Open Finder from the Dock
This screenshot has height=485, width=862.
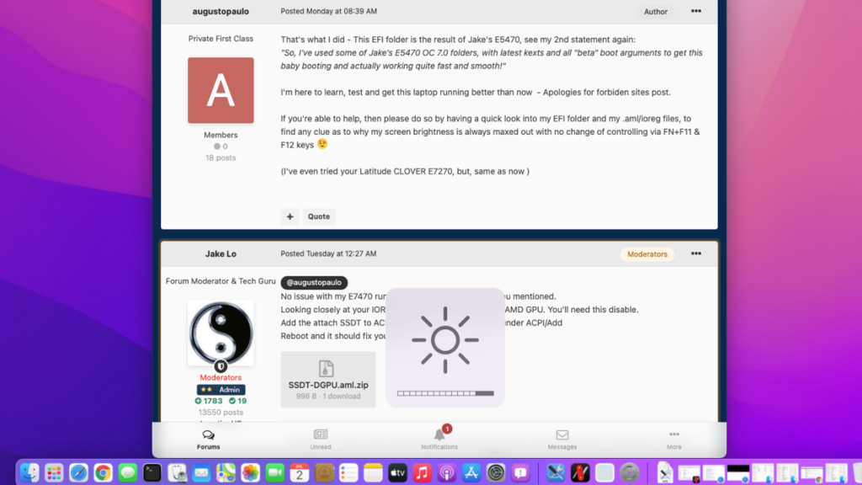tap(29, 473)
